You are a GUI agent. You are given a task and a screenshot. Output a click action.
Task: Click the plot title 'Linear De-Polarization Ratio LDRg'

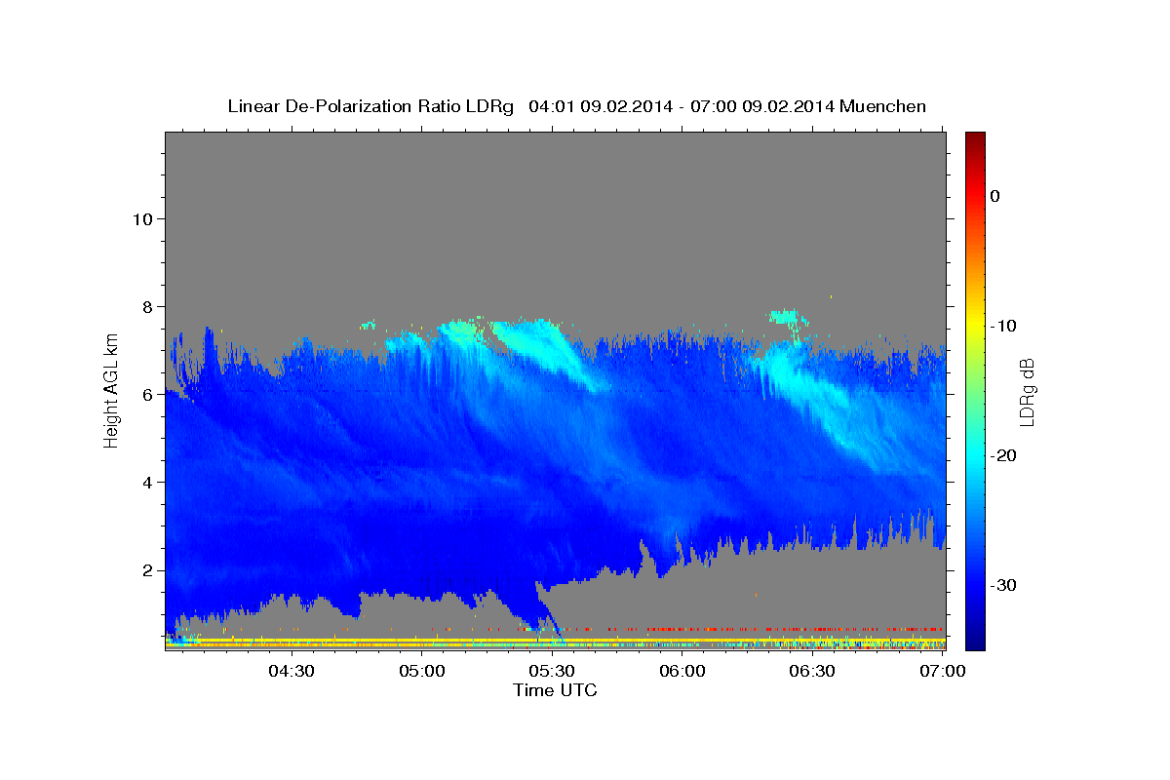370,106
